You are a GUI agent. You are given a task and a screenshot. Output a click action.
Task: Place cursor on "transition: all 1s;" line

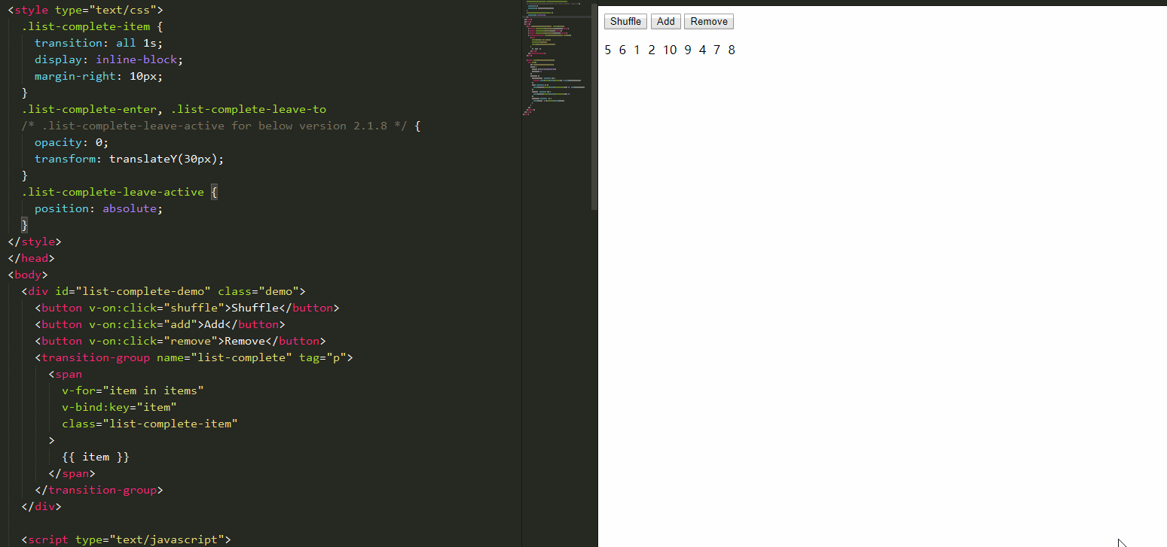click(99, 43)
